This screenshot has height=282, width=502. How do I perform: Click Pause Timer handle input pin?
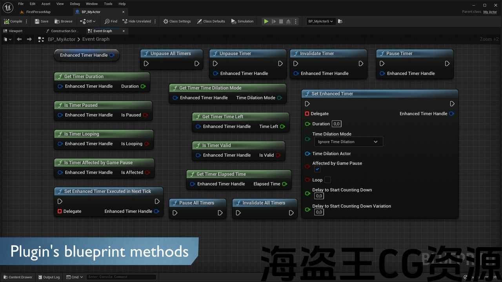point(382,73)
